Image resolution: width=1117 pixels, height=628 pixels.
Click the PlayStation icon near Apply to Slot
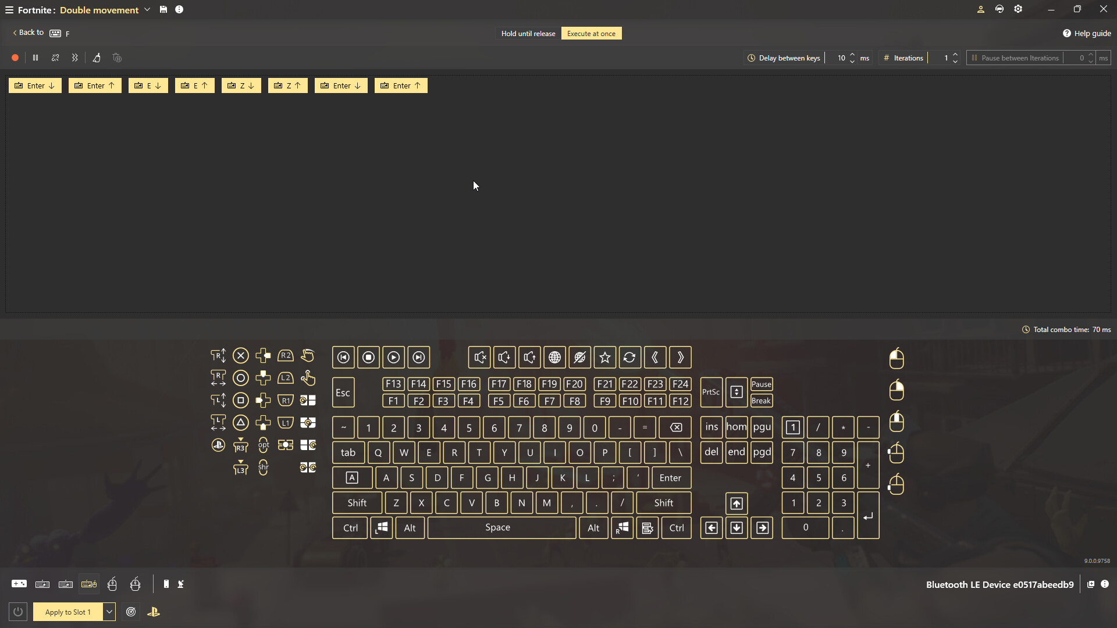click(x=153, y=612)
